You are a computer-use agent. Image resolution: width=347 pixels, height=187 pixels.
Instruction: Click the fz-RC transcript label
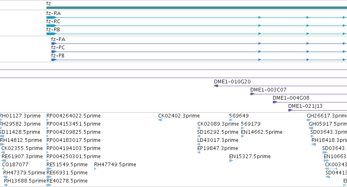(x=53, y=22)
